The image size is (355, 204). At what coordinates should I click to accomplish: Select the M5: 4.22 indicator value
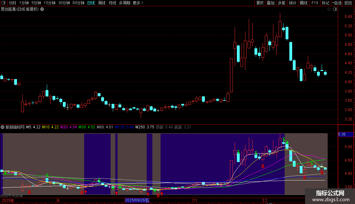[x=33, y=127]
